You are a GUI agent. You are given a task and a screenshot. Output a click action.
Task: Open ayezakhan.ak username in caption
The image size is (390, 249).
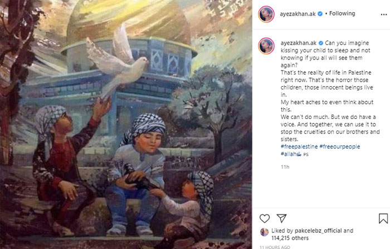299,43
